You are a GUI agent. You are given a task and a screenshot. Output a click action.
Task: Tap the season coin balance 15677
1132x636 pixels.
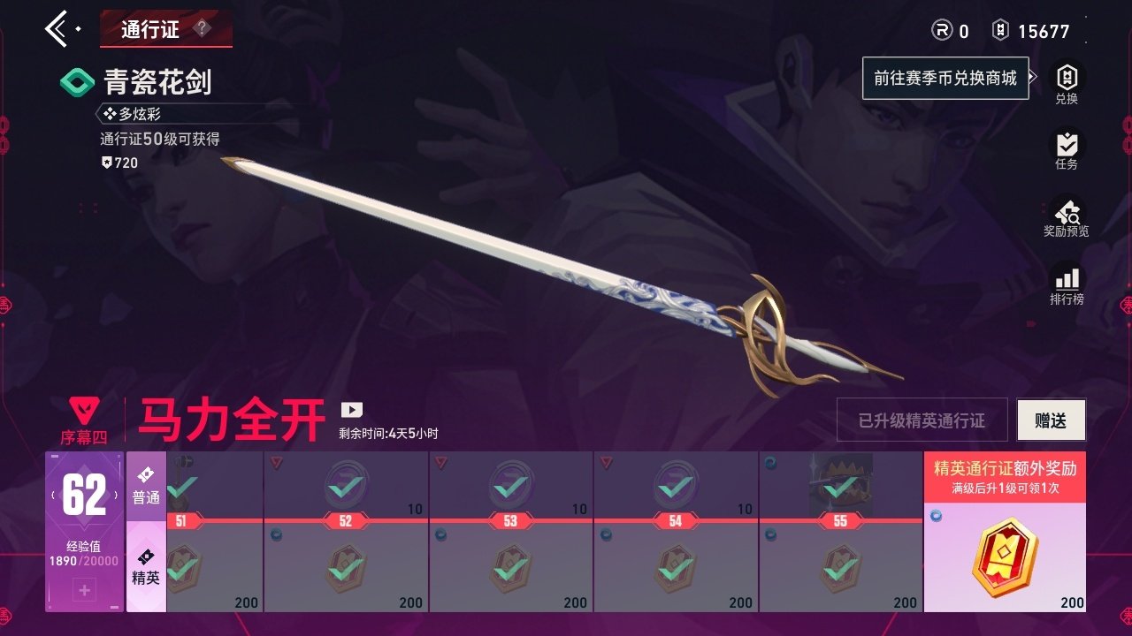(x=1044, y=31)
